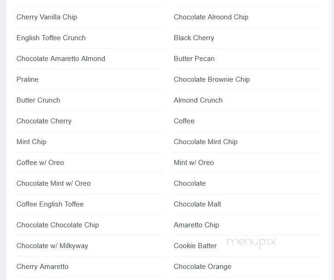334x280 pixels.
Task: Choose Chocolate Mint w/ Oreo
Action: point(54,183)
